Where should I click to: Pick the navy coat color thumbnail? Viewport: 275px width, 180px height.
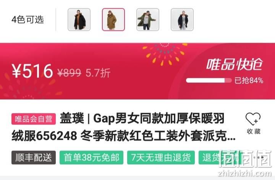pos(182,19)
